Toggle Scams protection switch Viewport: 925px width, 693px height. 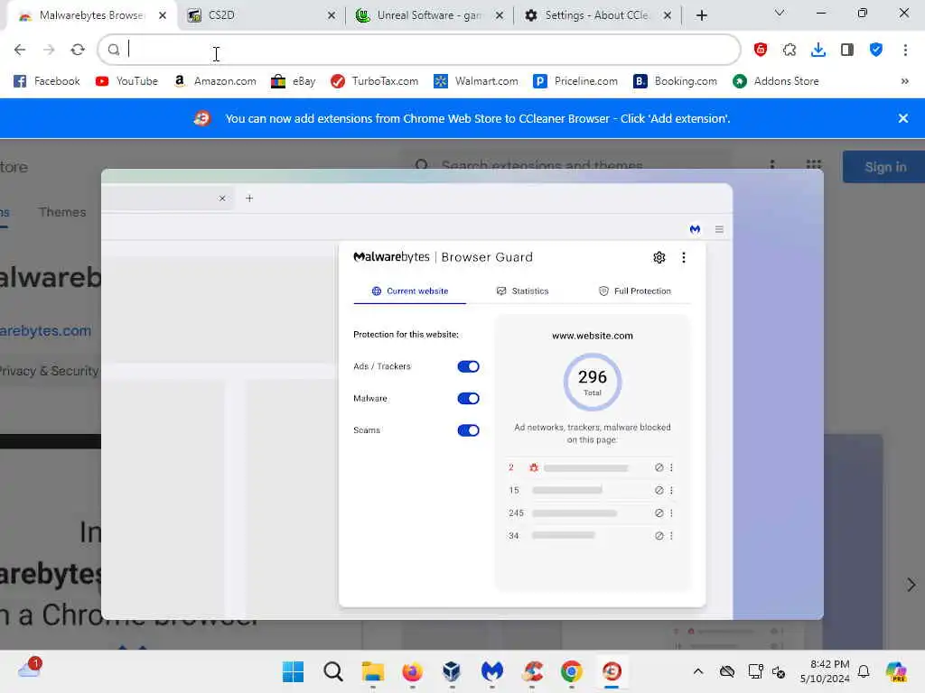tap(469, 430)
